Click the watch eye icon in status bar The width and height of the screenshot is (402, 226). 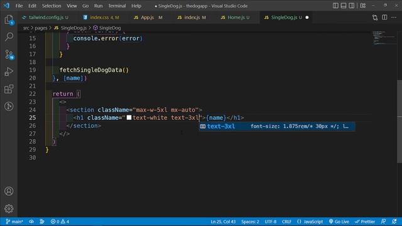31,222
